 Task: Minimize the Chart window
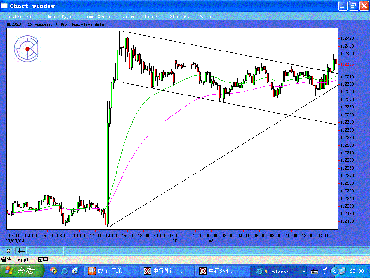(x=343, y=6)
